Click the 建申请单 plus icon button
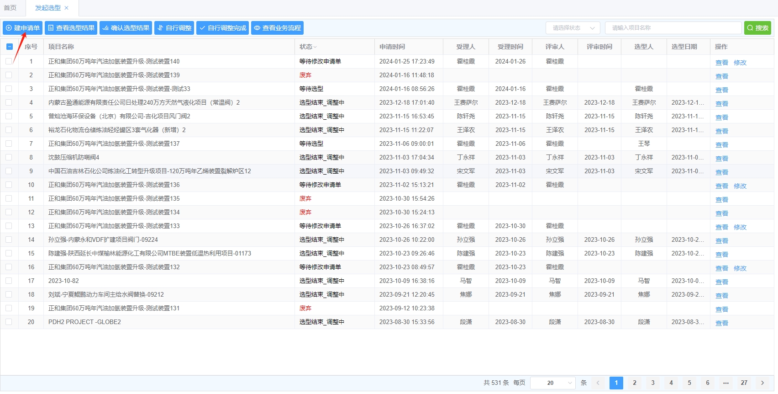This screenshot has height=394, width=778. (x=22, y=28)
